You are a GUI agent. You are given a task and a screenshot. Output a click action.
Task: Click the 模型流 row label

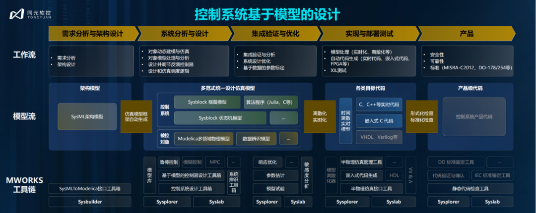coord(24,116)
